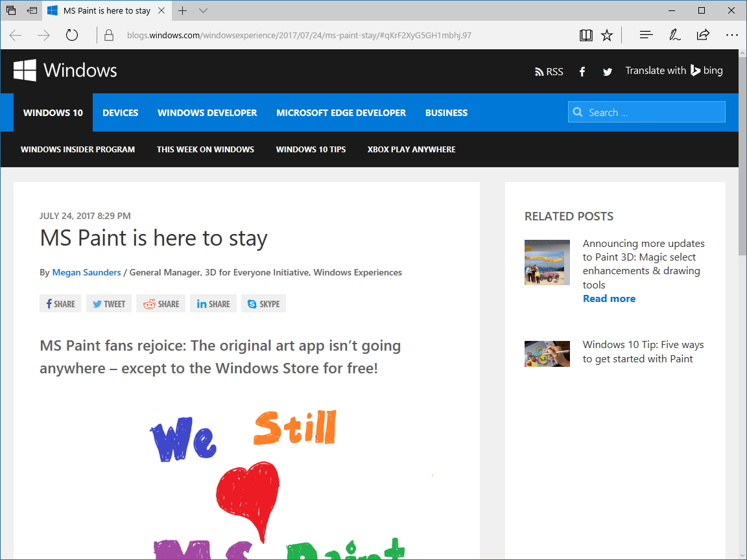Share this page icon in toolbar
This screenshot has width=747, height=560.
click(703, 35)
